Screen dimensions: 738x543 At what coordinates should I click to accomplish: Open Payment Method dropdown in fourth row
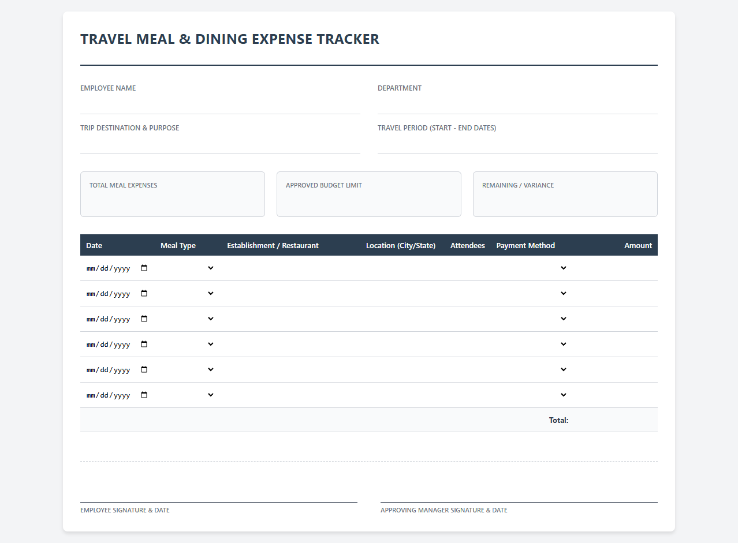(532, 344)
